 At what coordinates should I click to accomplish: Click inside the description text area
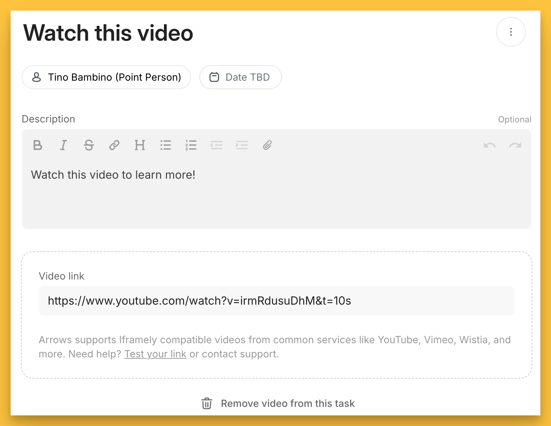click(x=276, y=198)
